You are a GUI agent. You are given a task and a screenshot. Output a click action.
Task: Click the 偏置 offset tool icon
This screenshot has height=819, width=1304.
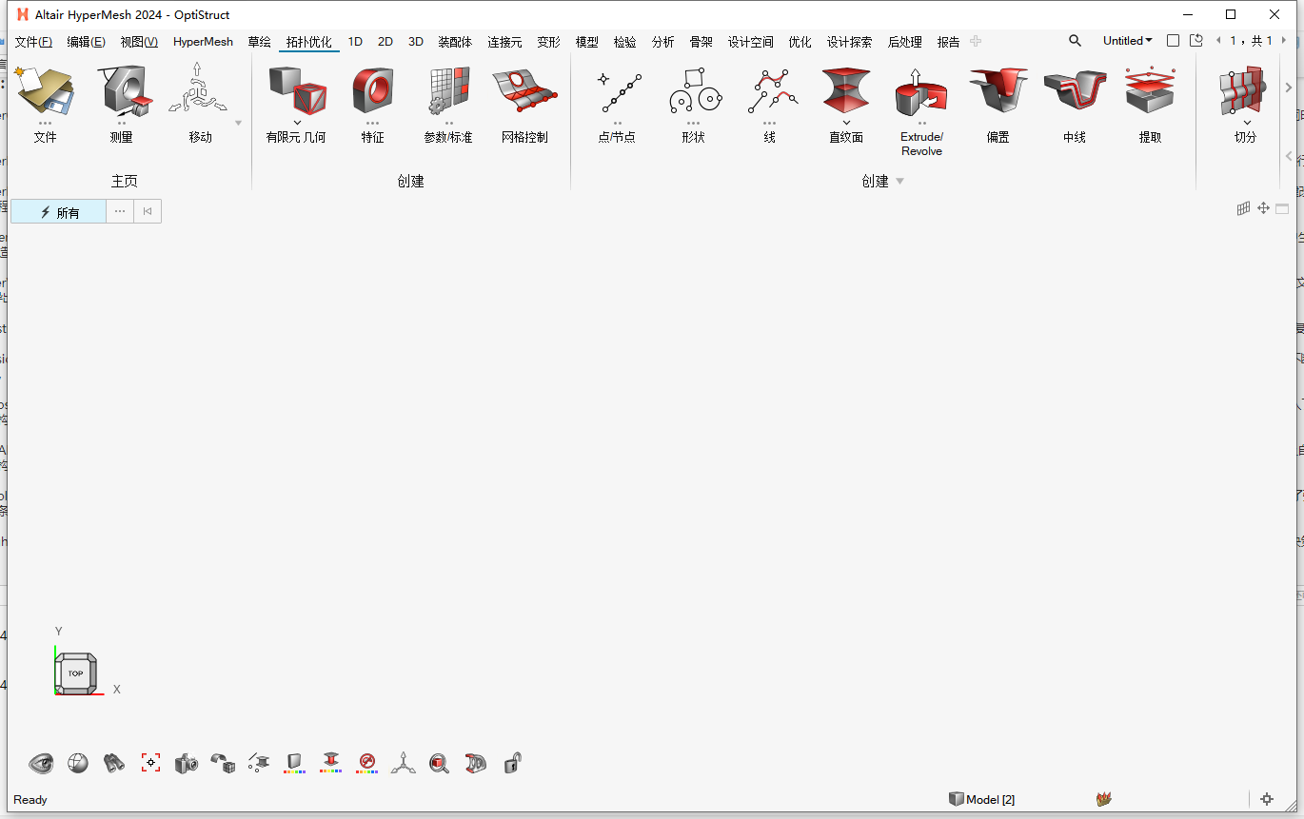998,91
